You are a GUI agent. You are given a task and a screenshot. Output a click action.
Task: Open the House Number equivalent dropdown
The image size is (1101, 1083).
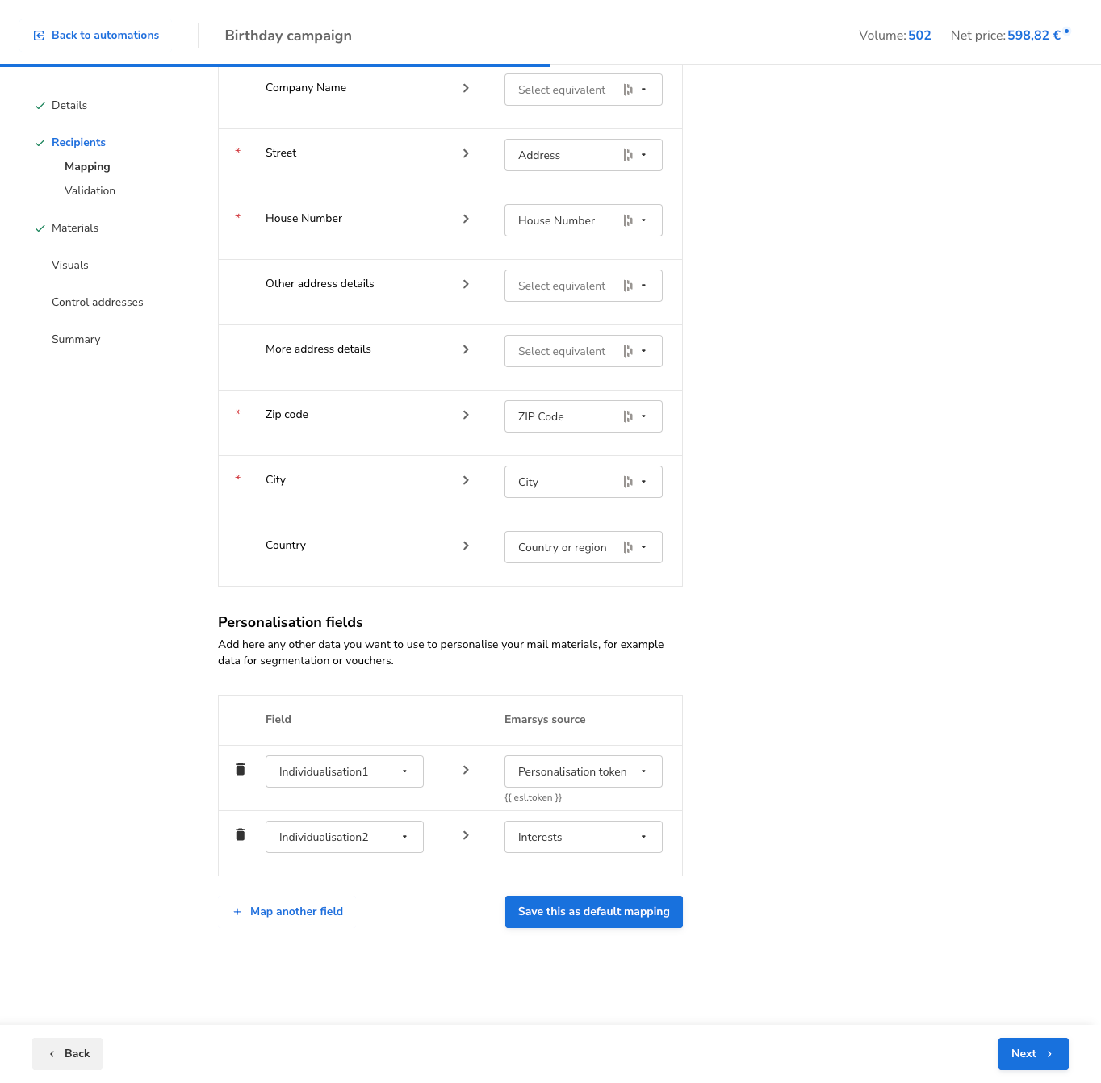pos(643,220)
